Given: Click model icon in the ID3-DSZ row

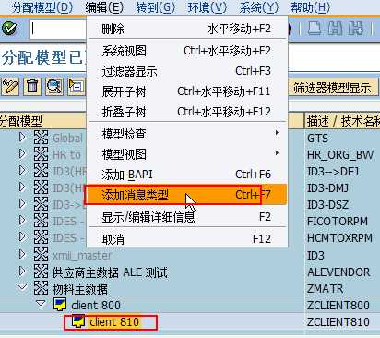Looking at the screenshot, I should point(41,204).
